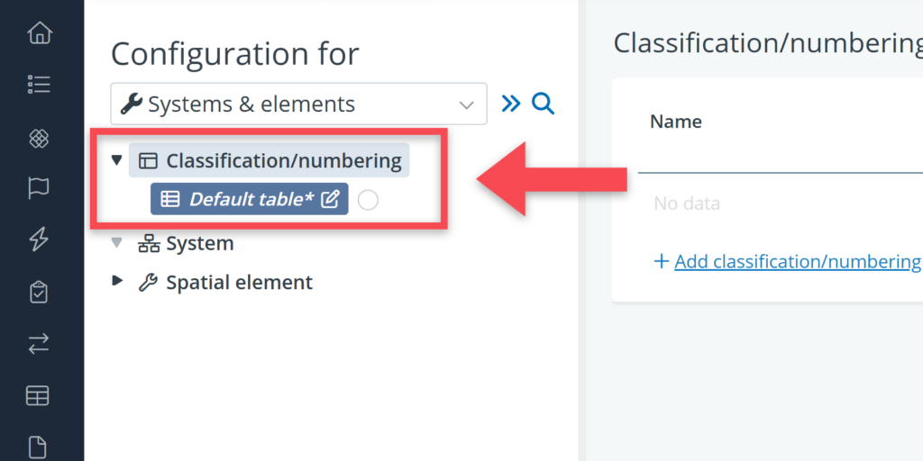Image resolution: width=923 pixels, height=461 pixels.
Task: Click the search magnifier icon
Action: (x=543, y=104)
